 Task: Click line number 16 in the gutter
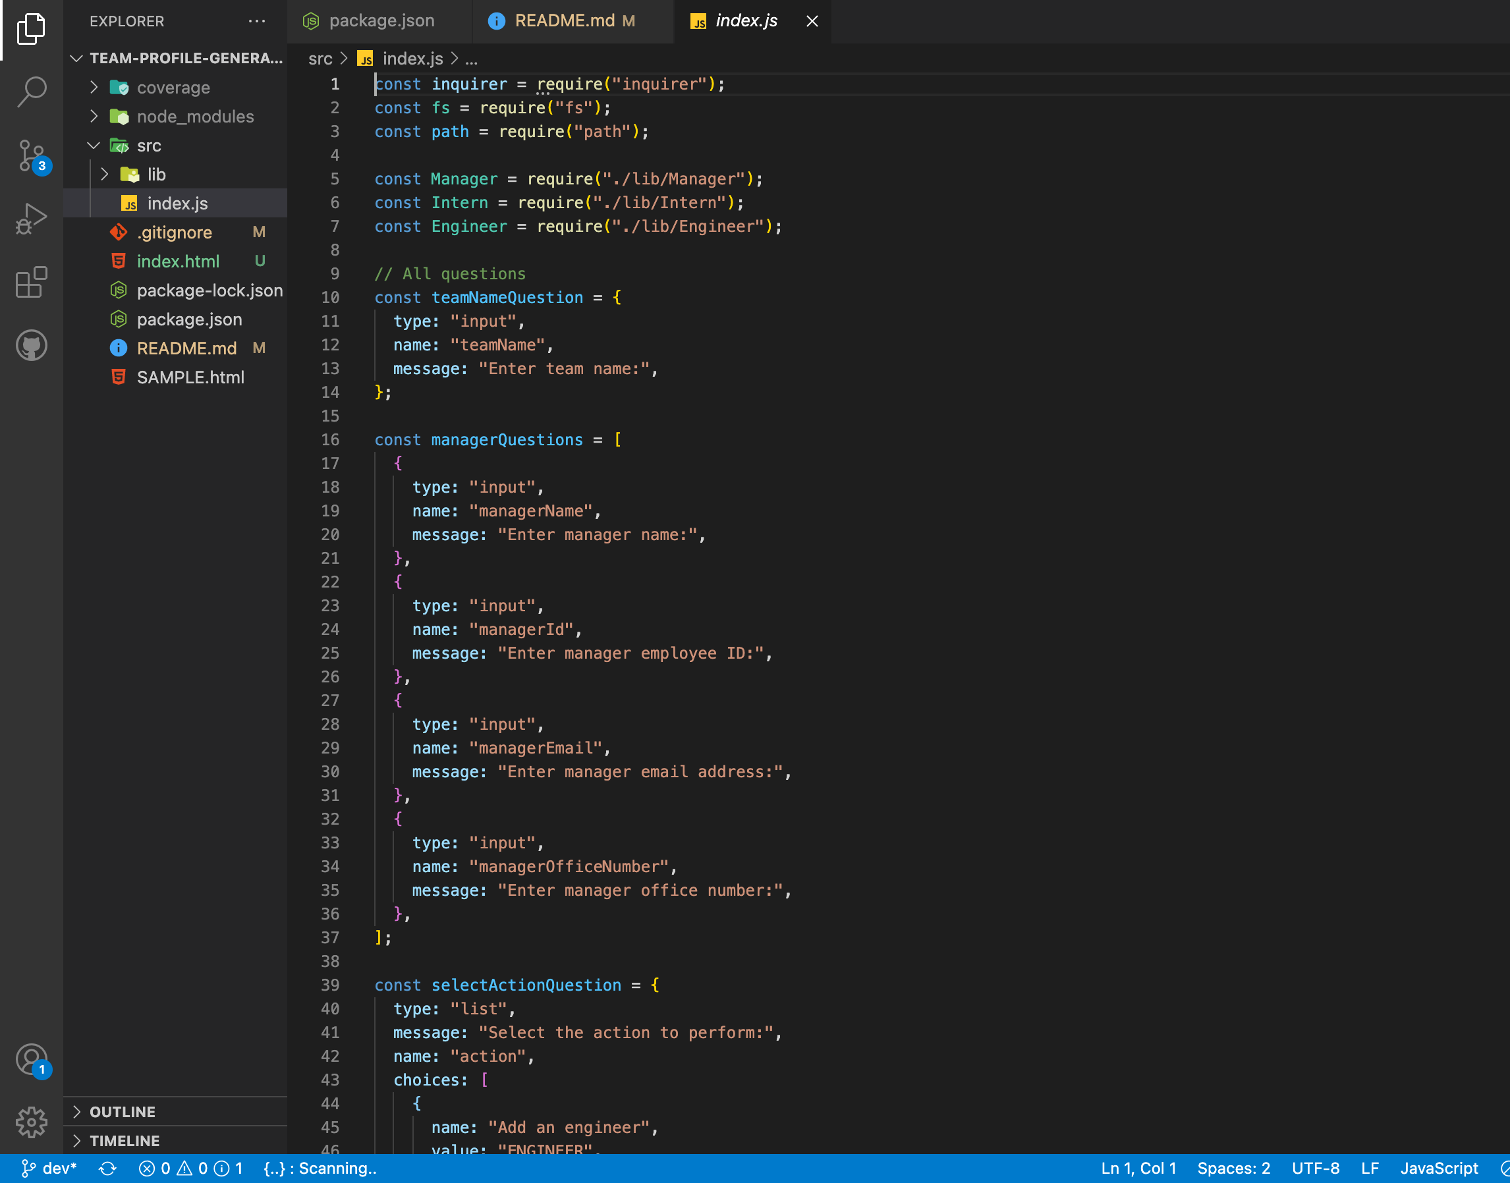(x=331, y=440)
